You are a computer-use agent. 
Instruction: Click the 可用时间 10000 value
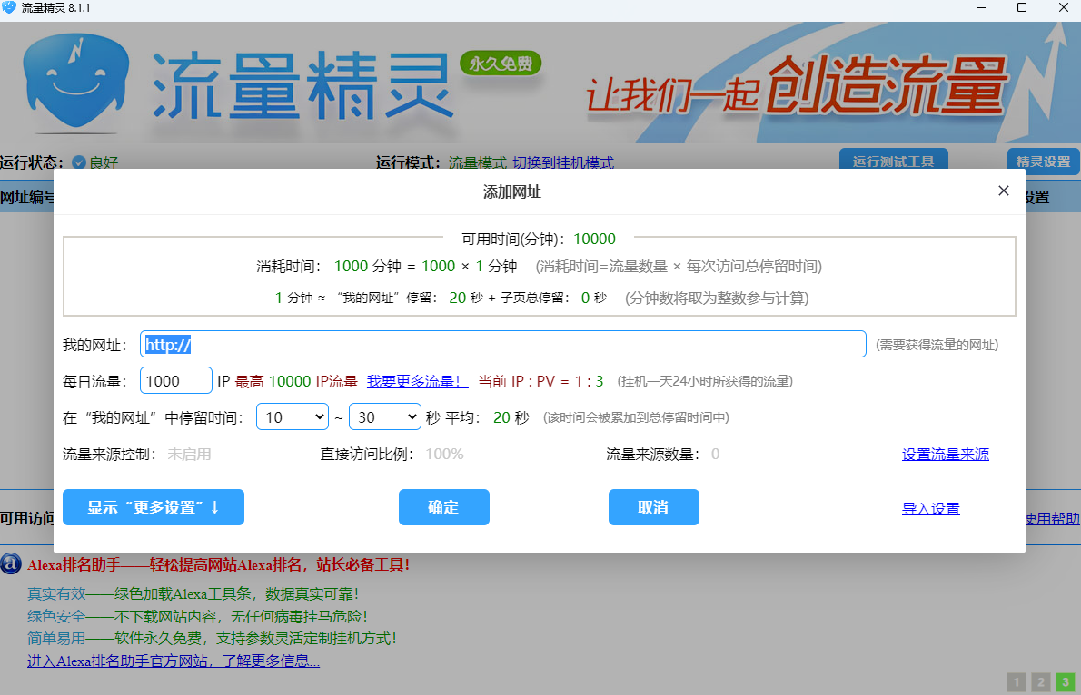click(x=594, y=239)
